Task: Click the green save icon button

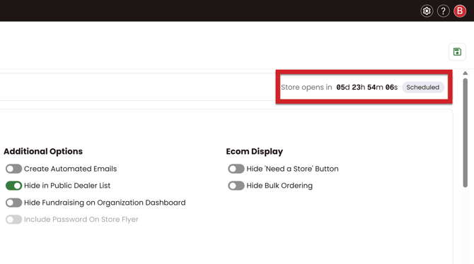Action: click(x=457, y=52)
